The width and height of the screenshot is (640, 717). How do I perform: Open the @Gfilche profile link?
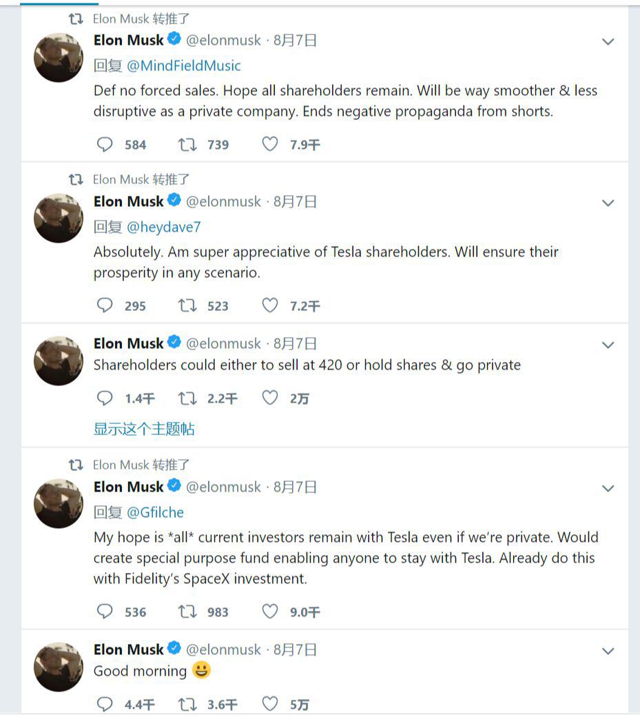pos(155,512)
